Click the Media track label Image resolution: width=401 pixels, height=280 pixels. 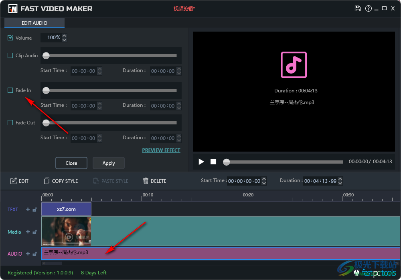point(14,232)
